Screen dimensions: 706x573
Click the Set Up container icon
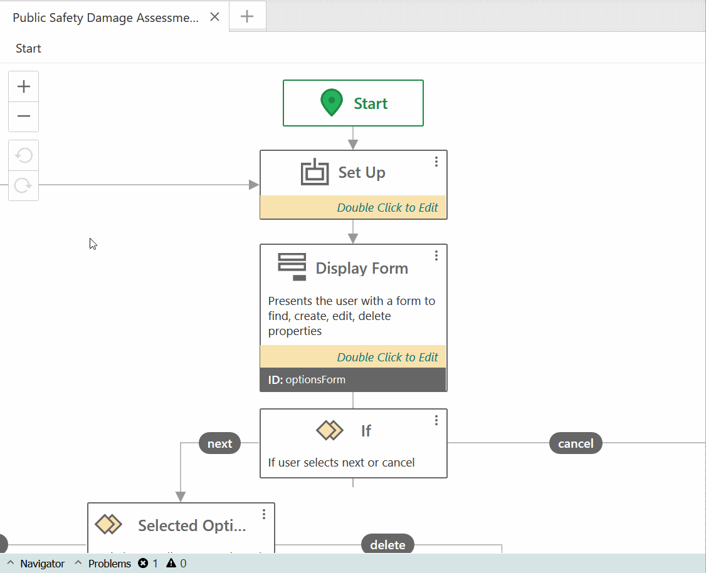pos(315,172)
